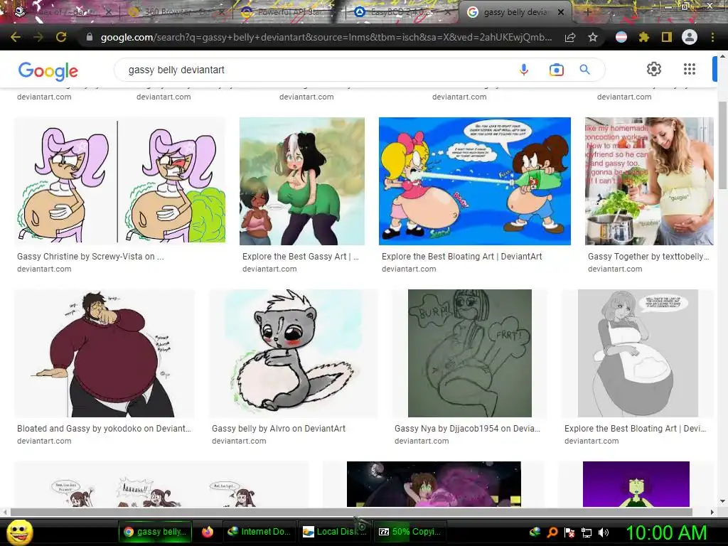This screenshot has width=728, height=546.
Task: Launch Firefox from the taskbar
Action: coord(208,532)
